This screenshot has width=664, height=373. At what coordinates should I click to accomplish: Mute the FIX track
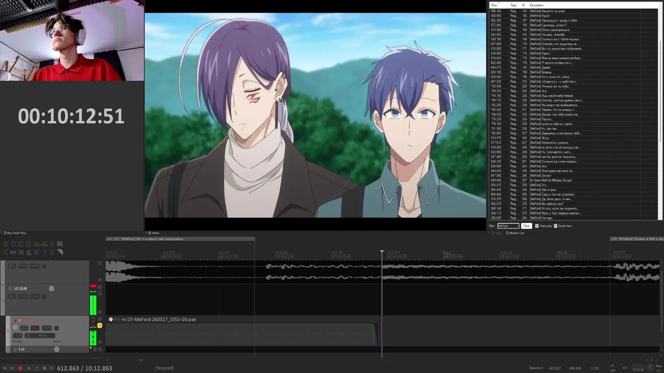[94, 350]
